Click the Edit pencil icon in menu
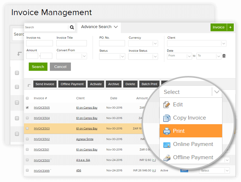This screenshot has height=182, width=241. pyautogui.click(x=166, y=105)
